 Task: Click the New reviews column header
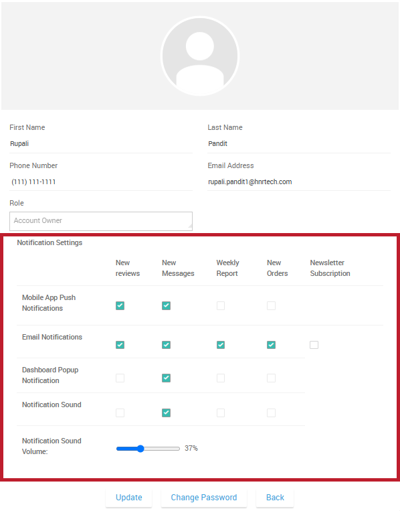pyautogui.click(x=128, y=268)
